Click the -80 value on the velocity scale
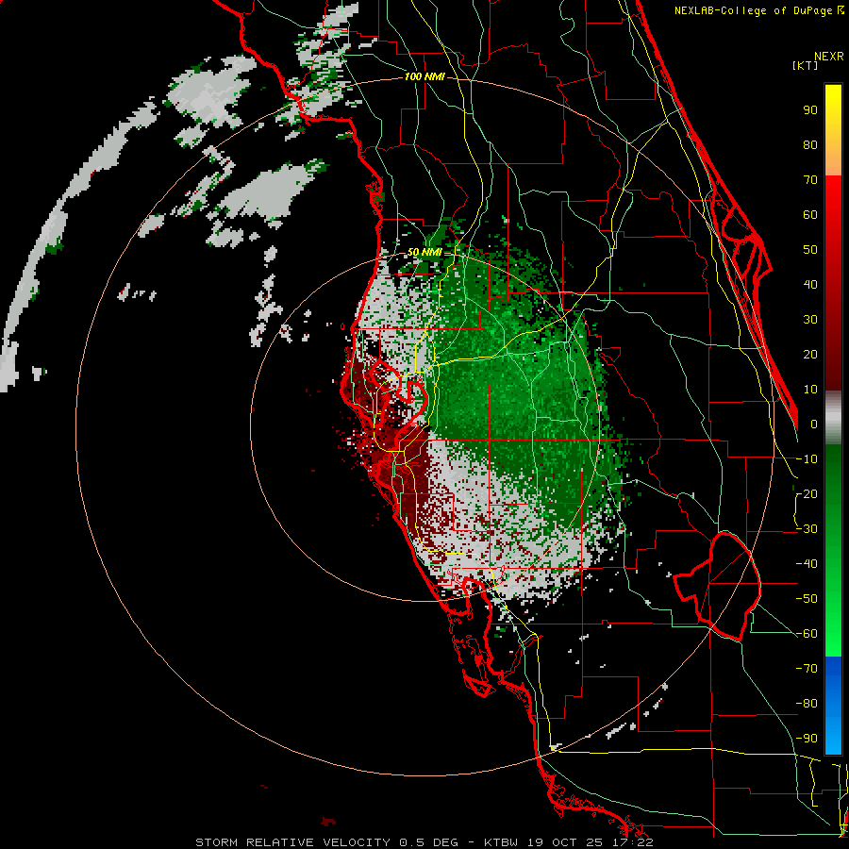 tap(807, 704)
